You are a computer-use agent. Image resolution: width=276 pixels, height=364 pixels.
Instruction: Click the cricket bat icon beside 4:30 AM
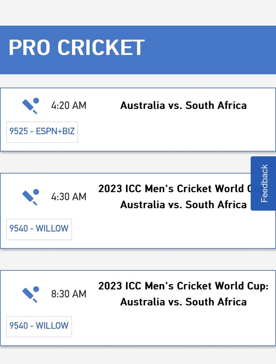[31, 197]
